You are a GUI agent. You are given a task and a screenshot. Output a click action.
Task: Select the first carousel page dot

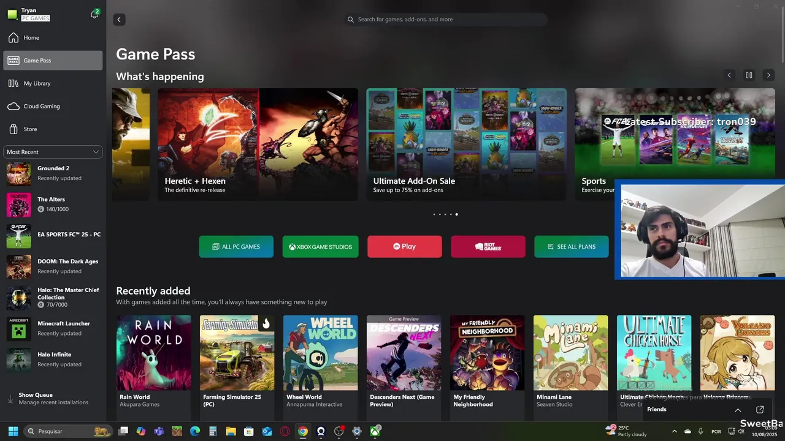(434, 214)
